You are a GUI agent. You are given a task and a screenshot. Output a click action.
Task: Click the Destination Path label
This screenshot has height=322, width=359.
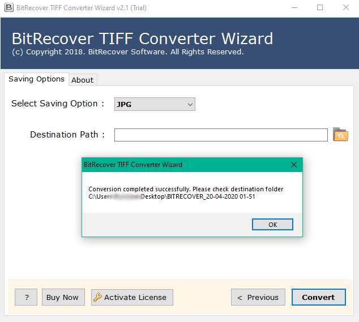pos(67,135)
